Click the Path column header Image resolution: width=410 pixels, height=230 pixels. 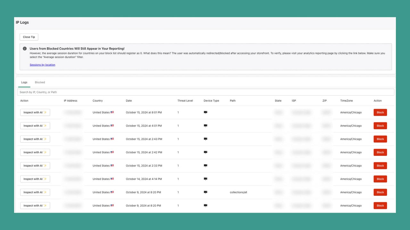coord(233,101)
